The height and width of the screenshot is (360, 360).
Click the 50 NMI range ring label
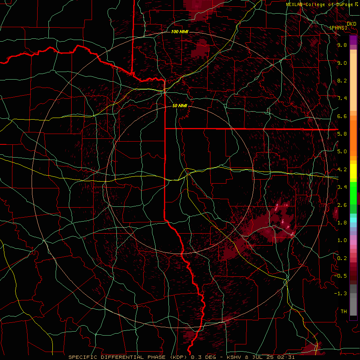click(x=180, y=106)
